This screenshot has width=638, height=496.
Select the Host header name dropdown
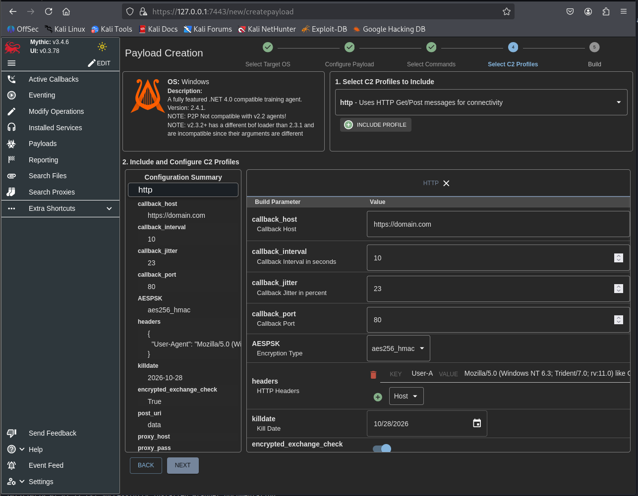click(406, 396)
